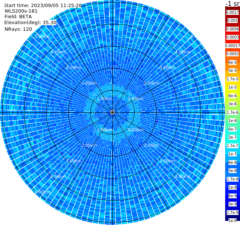Select the 3e-5 colorbar value
This screenshot has height=225, width=240.
[x=233, y=70]
